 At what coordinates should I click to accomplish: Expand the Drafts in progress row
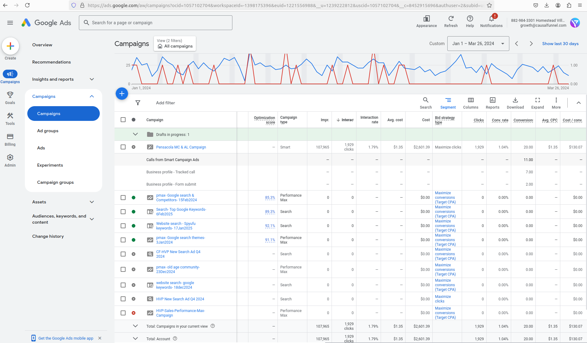(135, 134)
